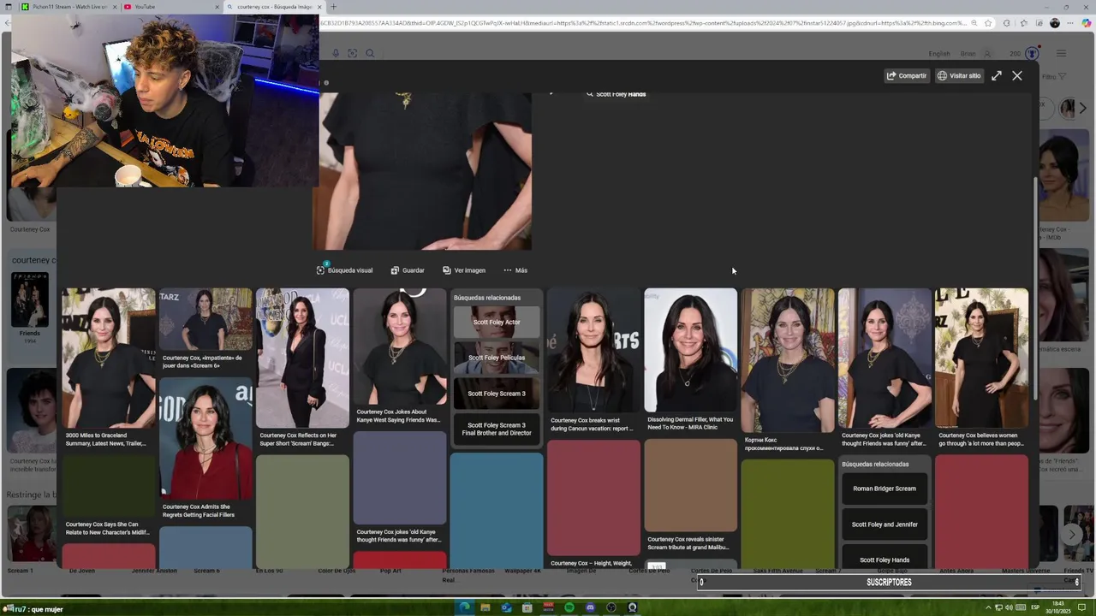Open Discord from the taskbar
Image resolution: width=1096 pixels, height=616 pixels.
(x=590, y=607)
